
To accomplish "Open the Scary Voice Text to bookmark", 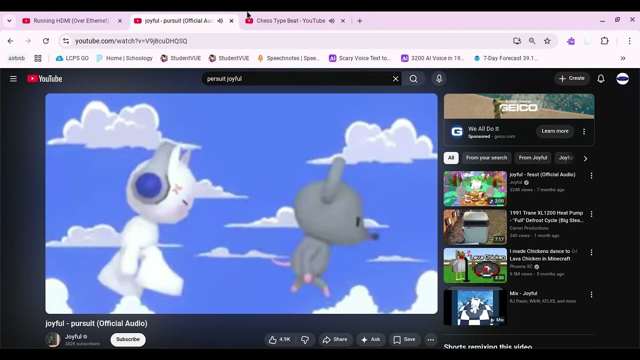I will pos(360,58).
